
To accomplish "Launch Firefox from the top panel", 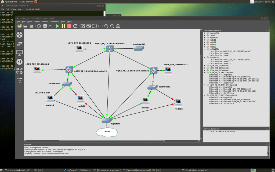I will tap(36, 2).
